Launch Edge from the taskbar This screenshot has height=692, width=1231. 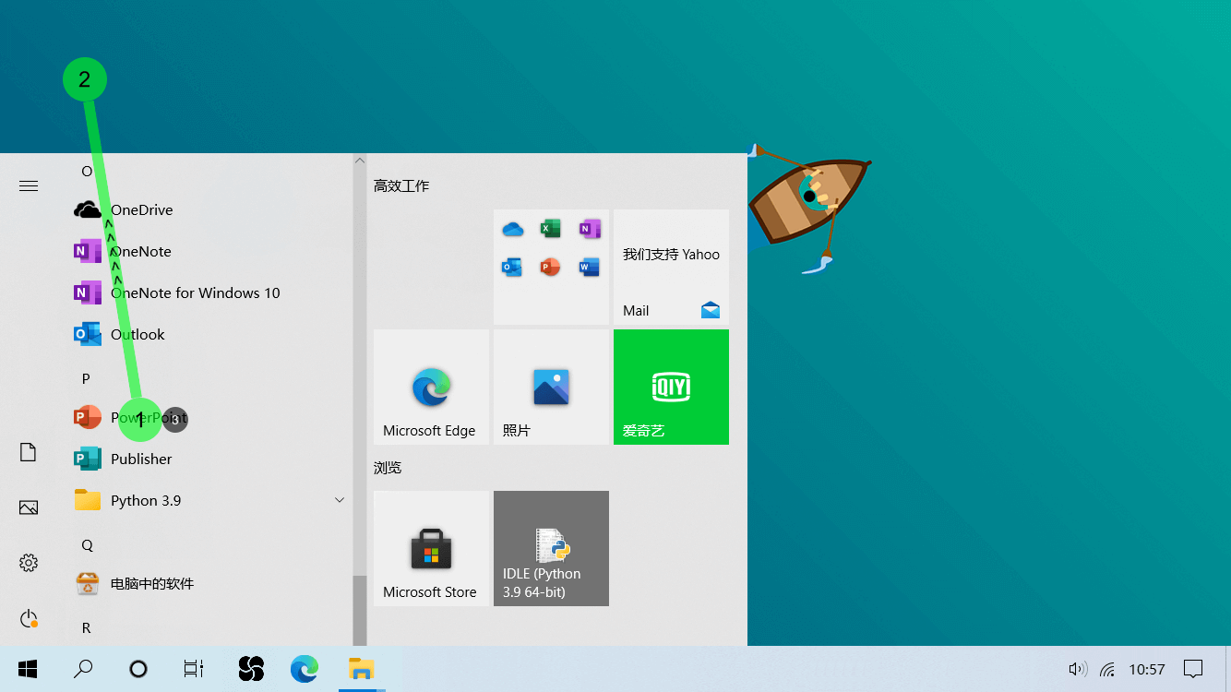(x=305, y=669)
